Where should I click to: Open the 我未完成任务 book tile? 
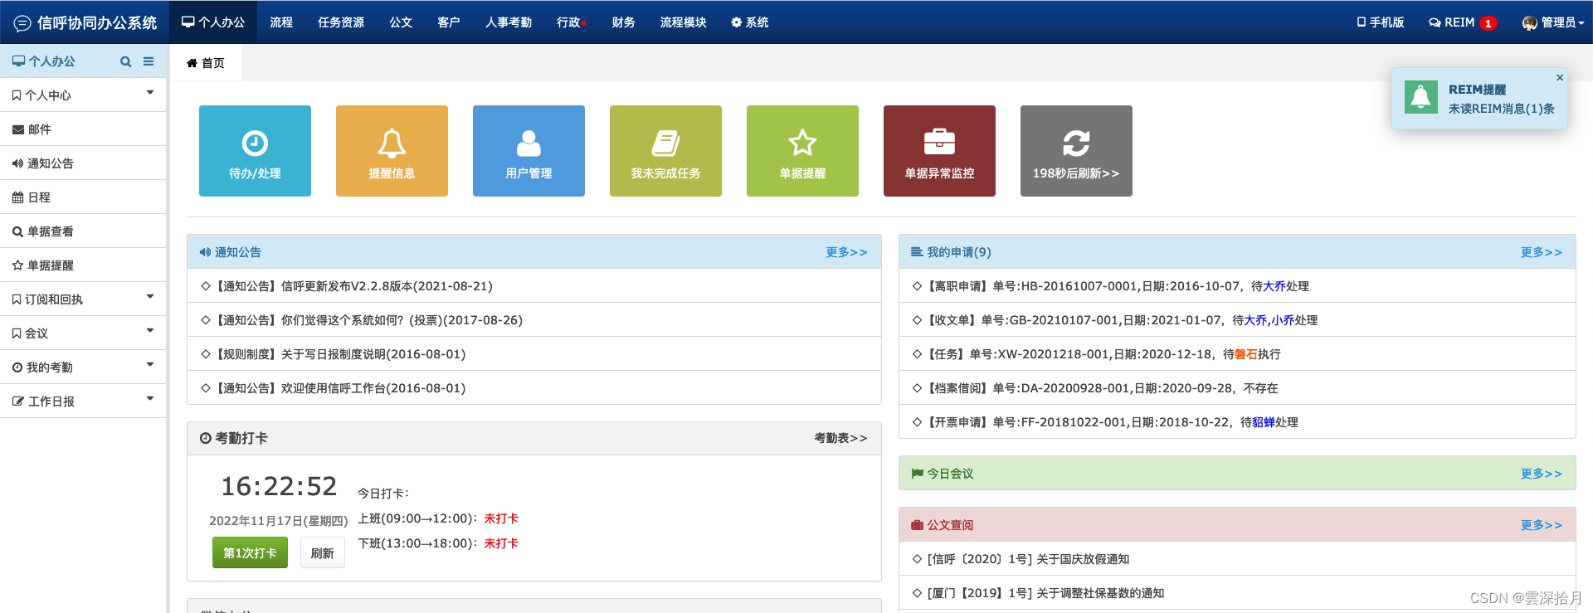(x=665, y=151)
